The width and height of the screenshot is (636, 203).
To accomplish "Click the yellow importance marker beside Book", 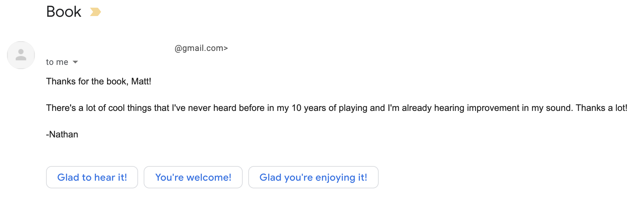I will click(x=95, y=12).
